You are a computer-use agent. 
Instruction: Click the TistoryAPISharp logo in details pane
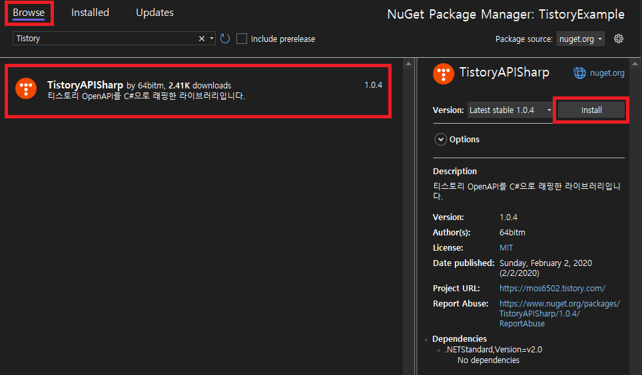coord(444,74)
